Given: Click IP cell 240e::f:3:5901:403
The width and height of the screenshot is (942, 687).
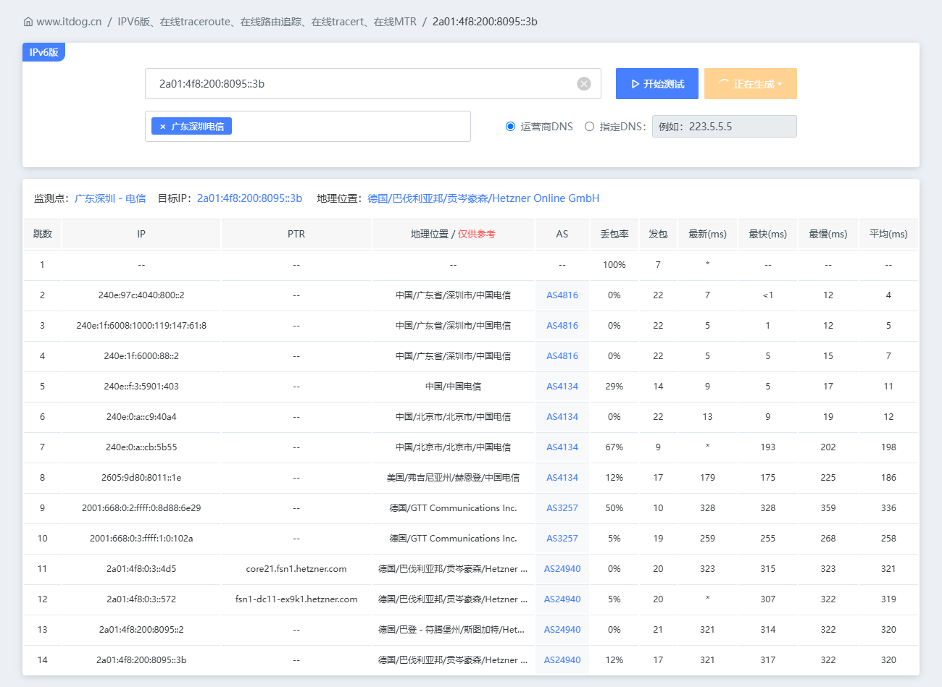Looking at the screenshot, I should point(141,387).
